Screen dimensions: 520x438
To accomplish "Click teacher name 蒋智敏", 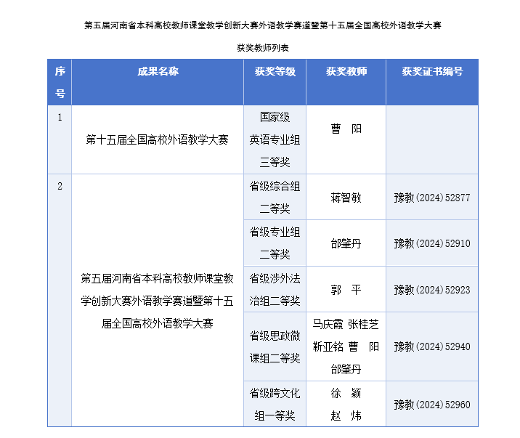I will click(x=346, y=198).
